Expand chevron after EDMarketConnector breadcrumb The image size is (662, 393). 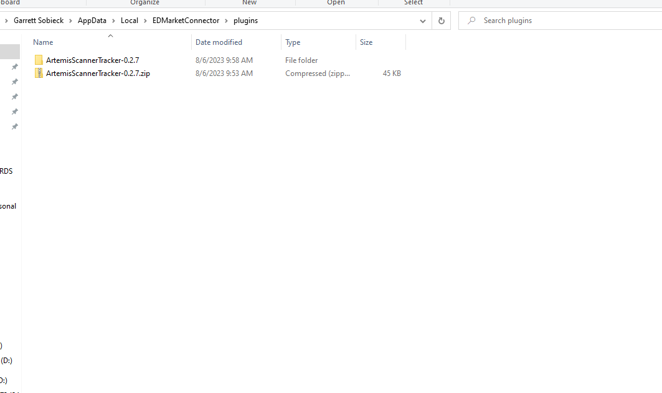(x=226, y=21)
